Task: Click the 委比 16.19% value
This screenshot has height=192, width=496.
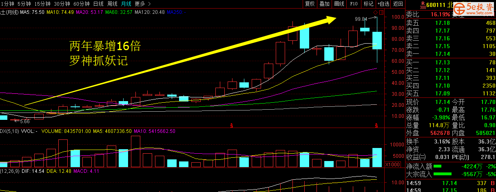Action: (x=440, y=15)
